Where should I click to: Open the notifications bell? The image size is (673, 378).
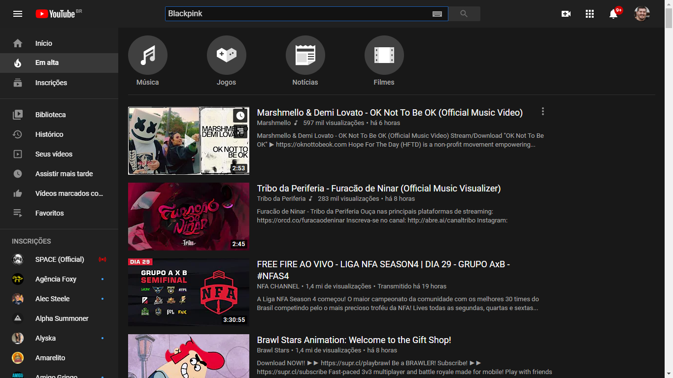[x=613, y=14]
